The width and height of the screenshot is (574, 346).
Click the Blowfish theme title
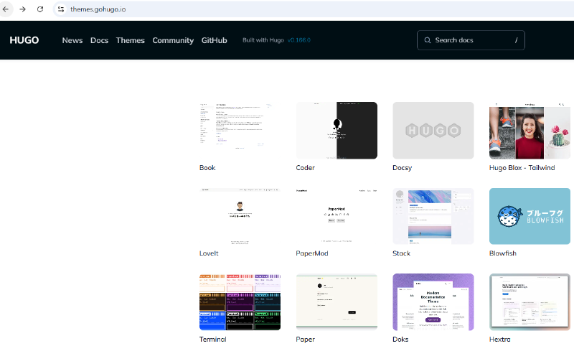(x=503, y=253)
